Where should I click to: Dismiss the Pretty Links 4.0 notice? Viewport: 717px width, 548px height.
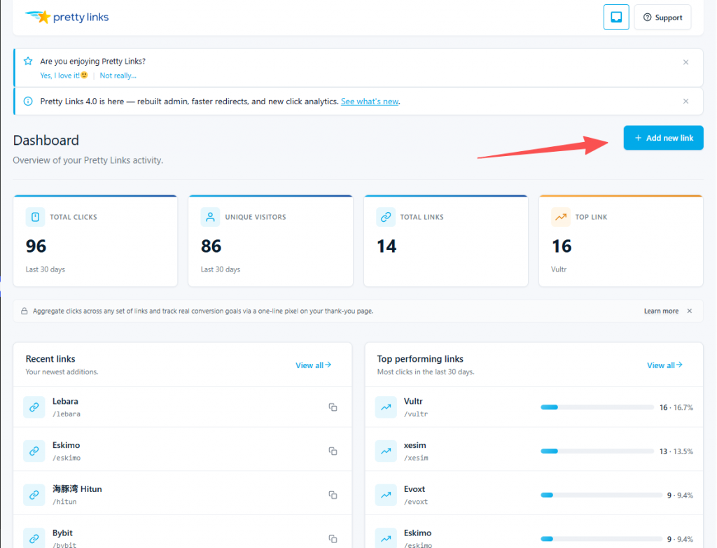click(685, 101)
